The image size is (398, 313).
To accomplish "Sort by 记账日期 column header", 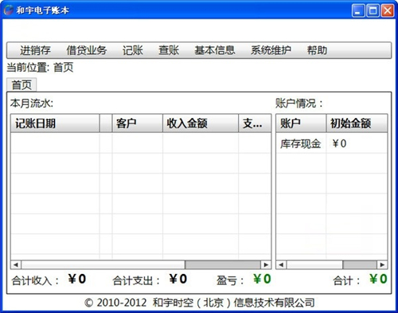I will click(x=55, y=123).
